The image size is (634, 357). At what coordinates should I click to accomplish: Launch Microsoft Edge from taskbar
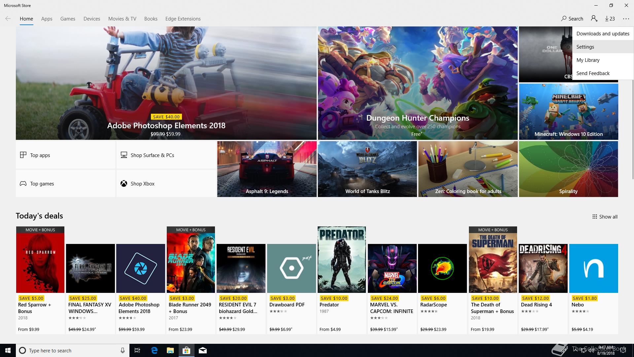(x=154, y=350)
